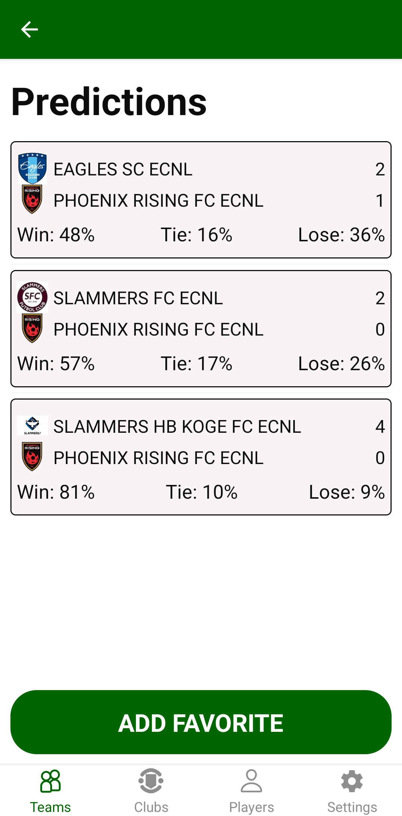Click the Slammers HB Koge logo
This screenshot has width=402, height=816.
tap(32, 426)
